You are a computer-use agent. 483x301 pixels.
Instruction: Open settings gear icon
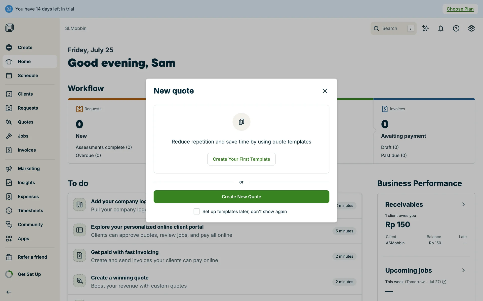pos(471,28)
